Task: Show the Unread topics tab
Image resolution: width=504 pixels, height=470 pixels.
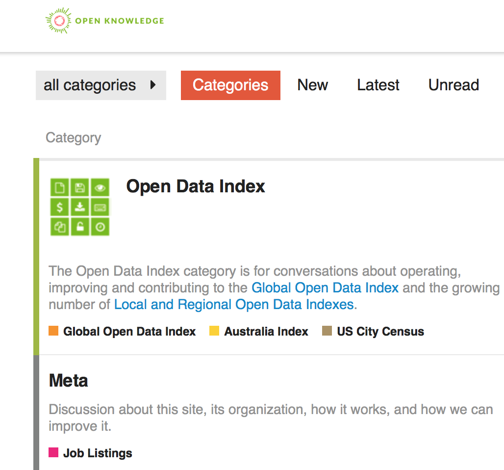Action: [454, 85]
